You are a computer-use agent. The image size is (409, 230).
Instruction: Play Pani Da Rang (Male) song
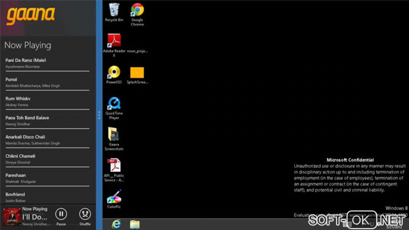pos(47,63)
